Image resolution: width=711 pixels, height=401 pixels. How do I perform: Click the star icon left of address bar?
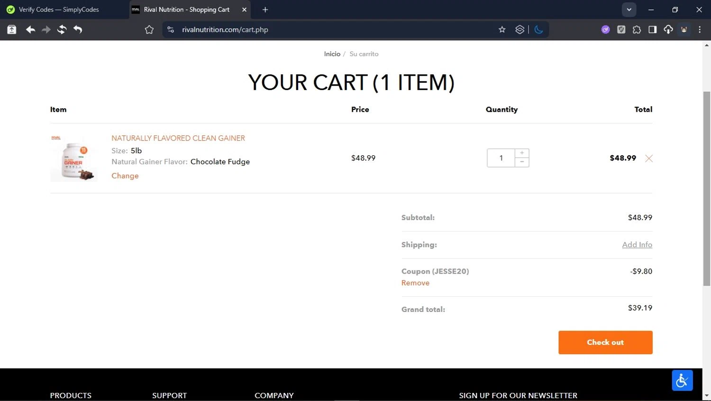[x=149, y=30]
